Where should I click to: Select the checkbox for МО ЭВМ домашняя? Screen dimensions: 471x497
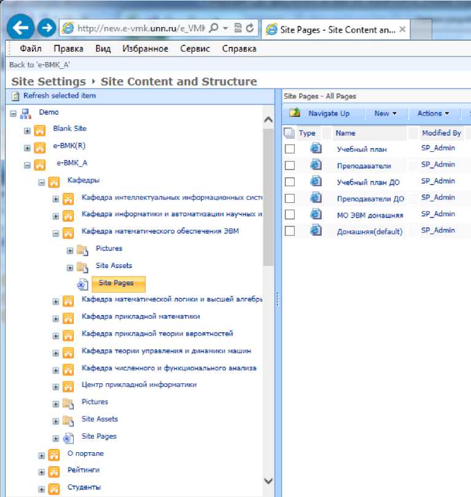(x=290, y=214)
